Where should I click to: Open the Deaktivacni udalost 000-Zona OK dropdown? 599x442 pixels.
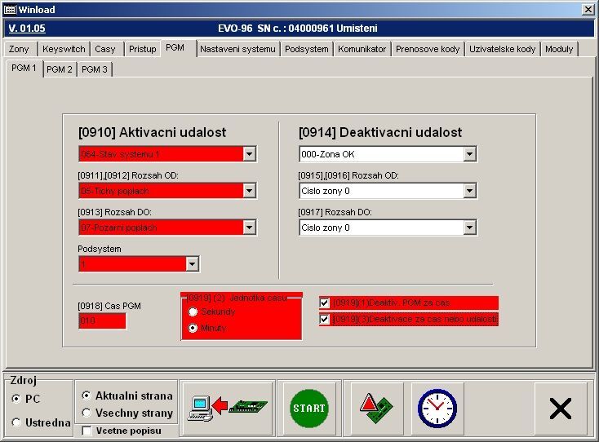click(468, 154)
